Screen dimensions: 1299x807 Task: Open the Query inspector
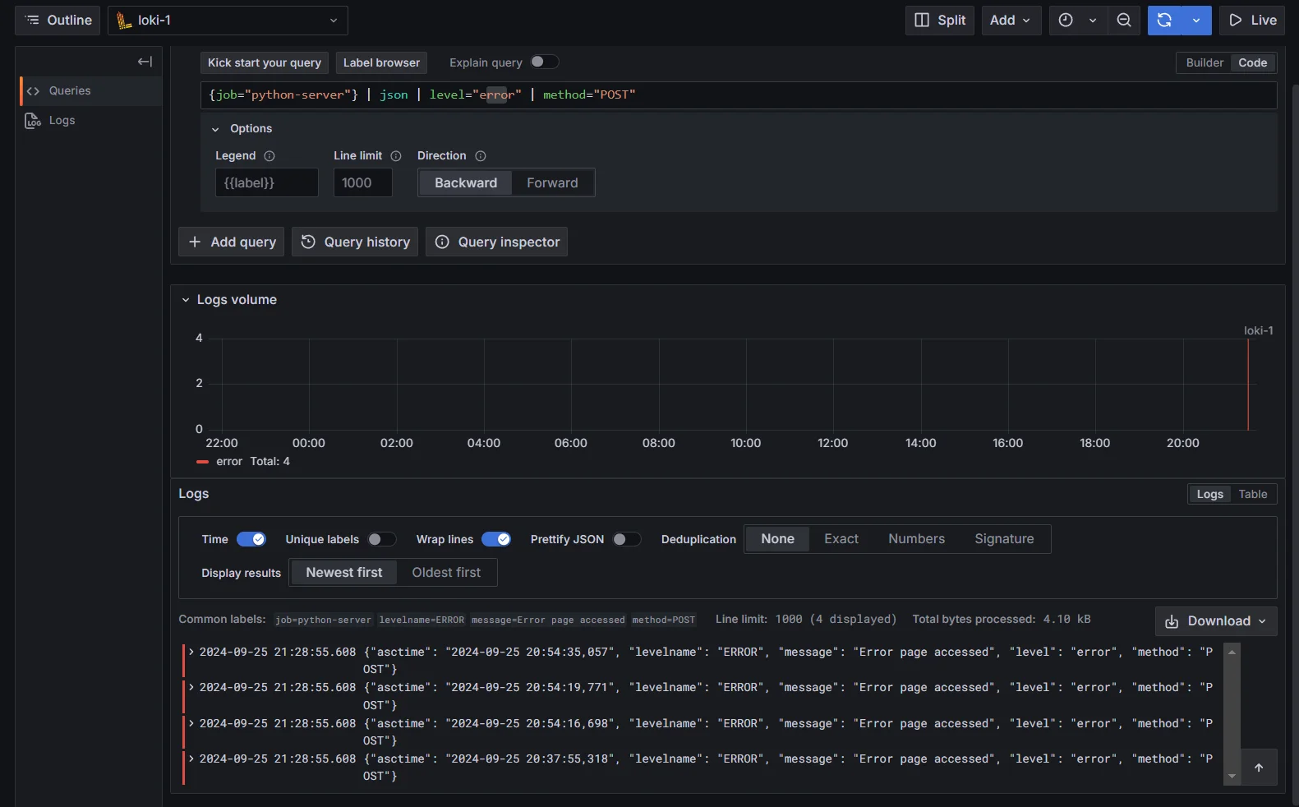click(496, 242)
